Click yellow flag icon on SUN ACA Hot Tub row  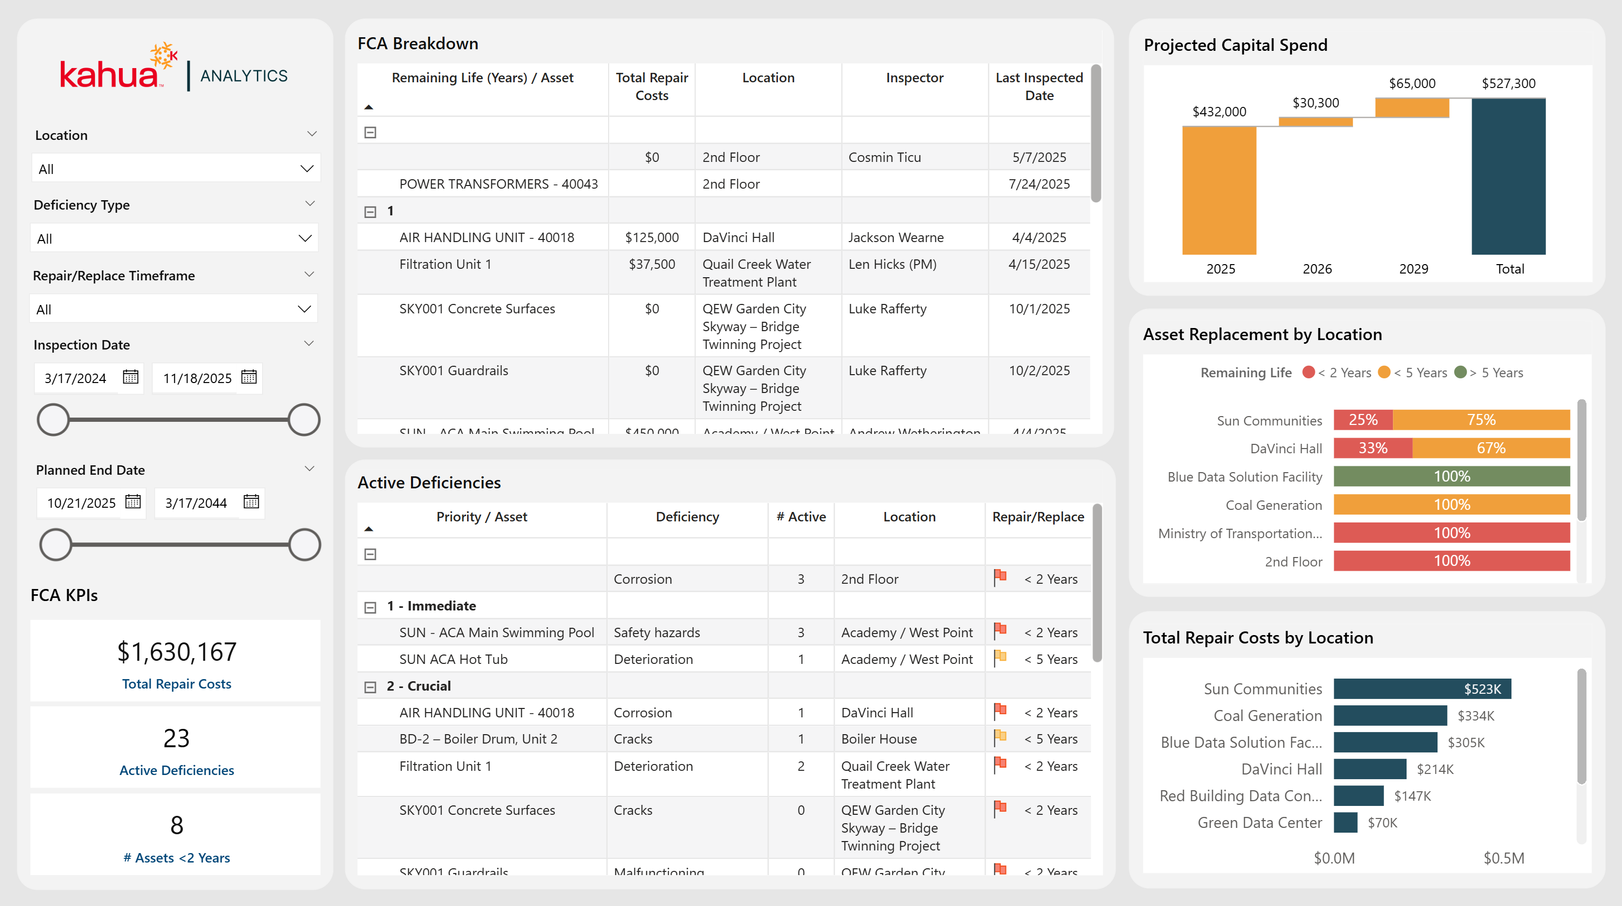(1000, 658)
